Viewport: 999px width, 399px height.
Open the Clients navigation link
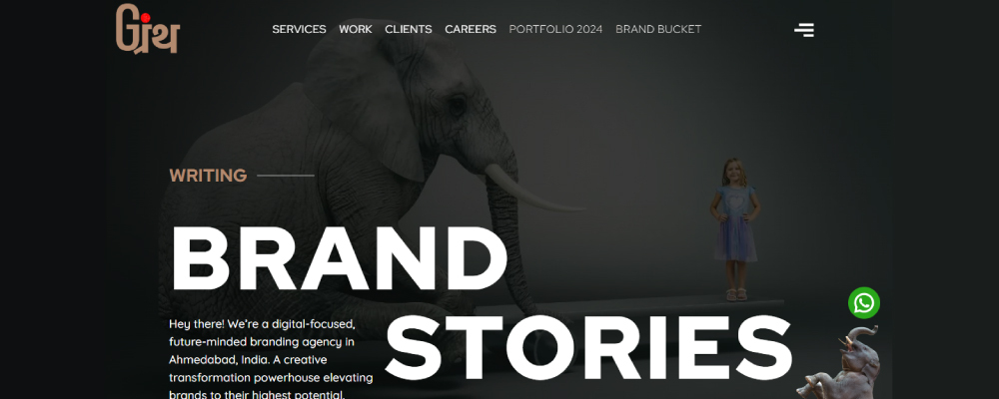pyautogui.click(x=409, y=29)
